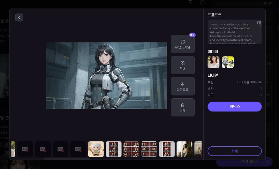279x169 pixels.
Task: Select the second red-curtain photo-booth grid thumbnail
Action: pyautogui.click(x=131, y=149)
